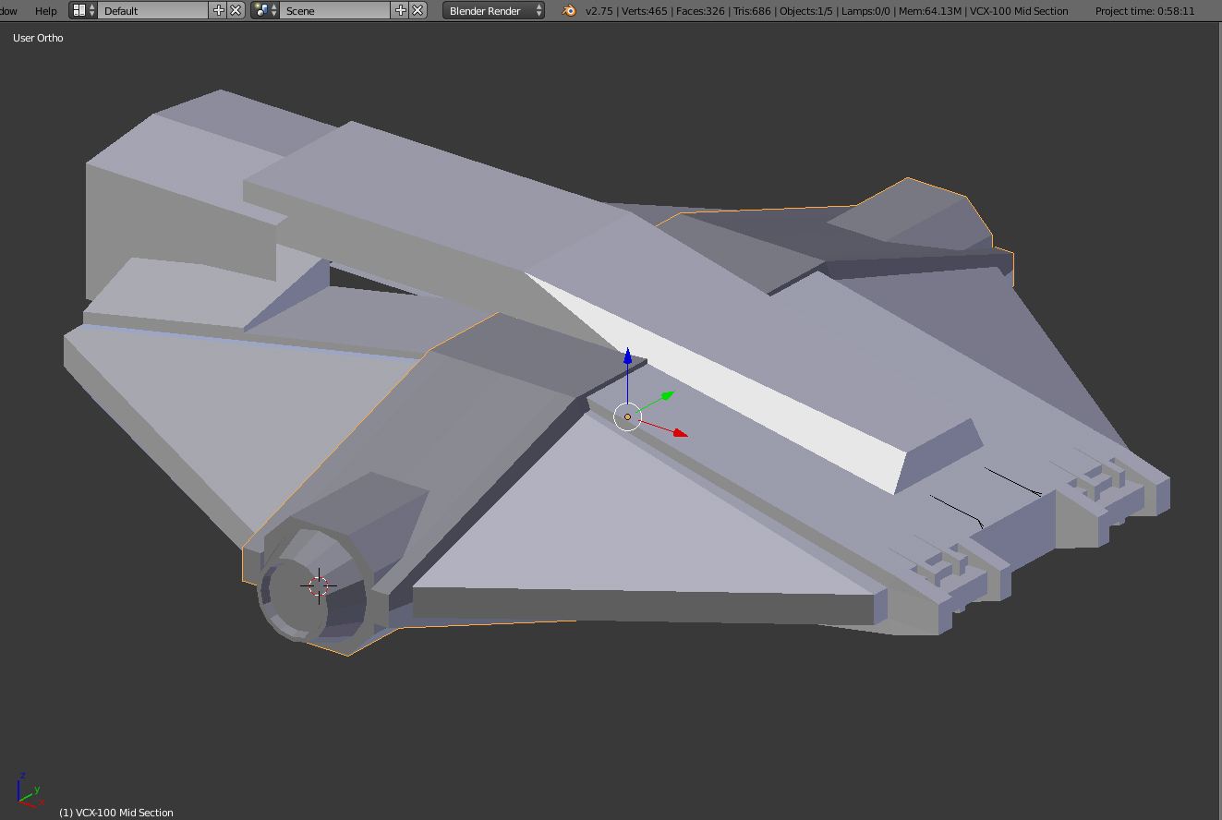1222x820 pixels.
Task: Click the Tris:686 statistic in header
Action: click(x=750, y=11)
